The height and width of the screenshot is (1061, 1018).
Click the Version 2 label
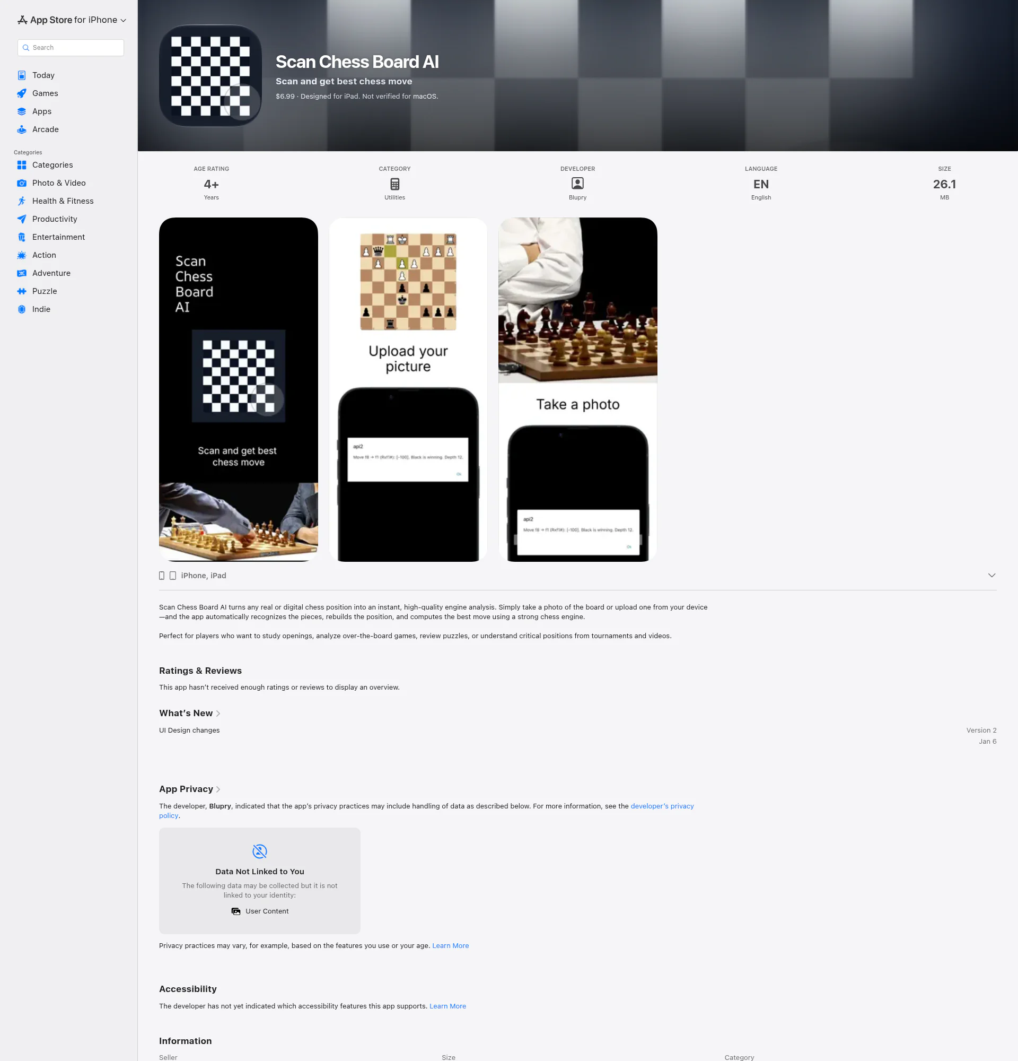(x=981, y=730)
